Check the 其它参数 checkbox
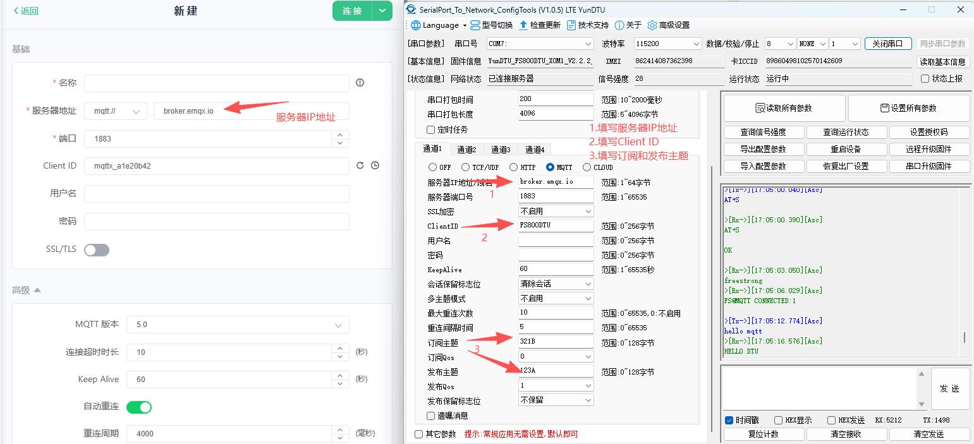974x444 pixels. click(418, 434)
